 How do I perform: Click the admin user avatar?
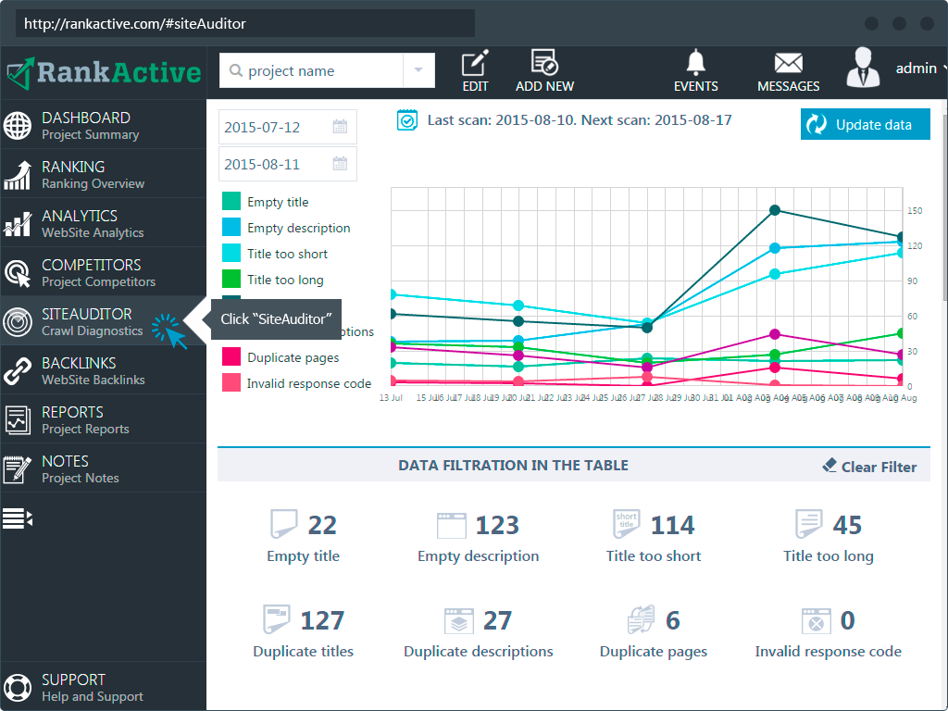click(x=863, y=68)
